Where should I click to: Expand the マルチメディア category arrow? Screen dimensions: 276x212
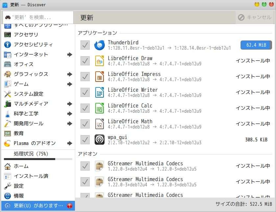[x=70, y=104]
